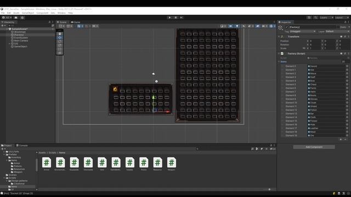Select SampleScene root in Hierarchy

(x=20, y=29)
